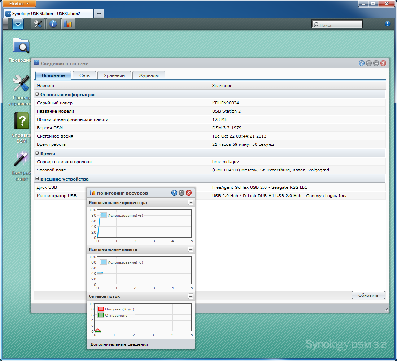397x361 pixels.
Task: Maximize the System Information window
Action: pyautogui.click(x=376, y=63)
